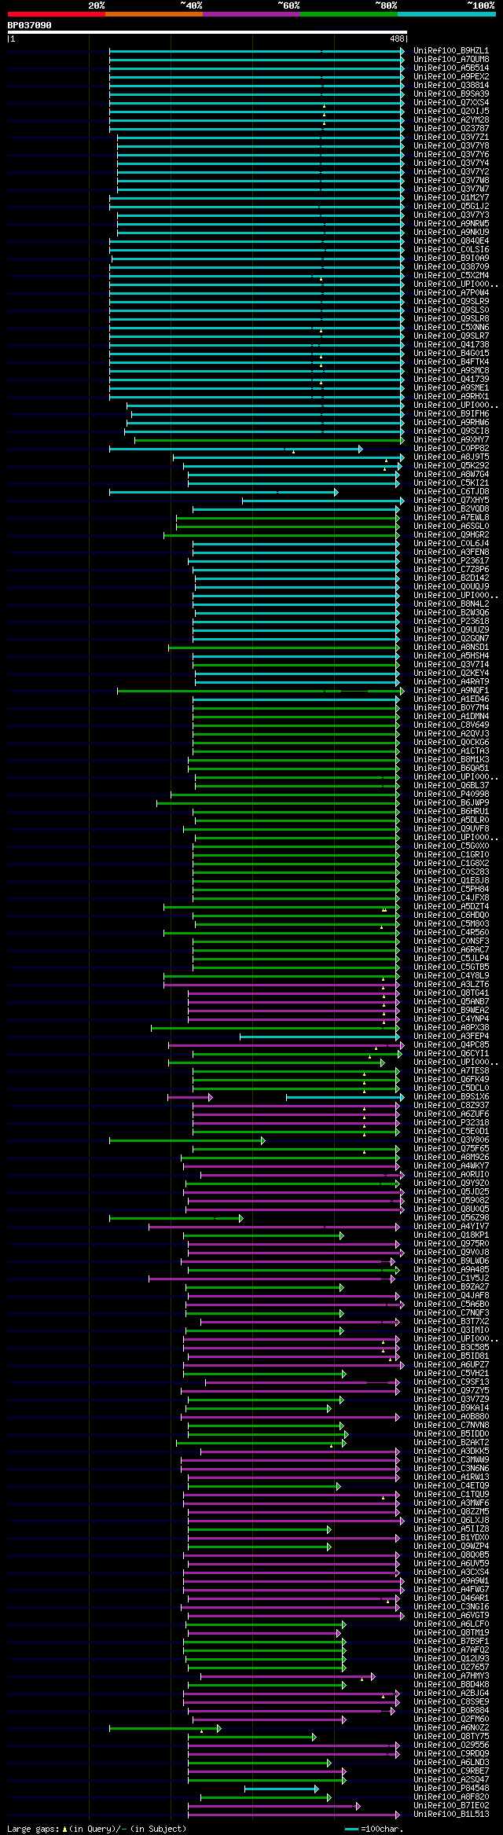Open hit UniRef100_A7QUM8
The image size is (503, 1835).
pos(451,60)
